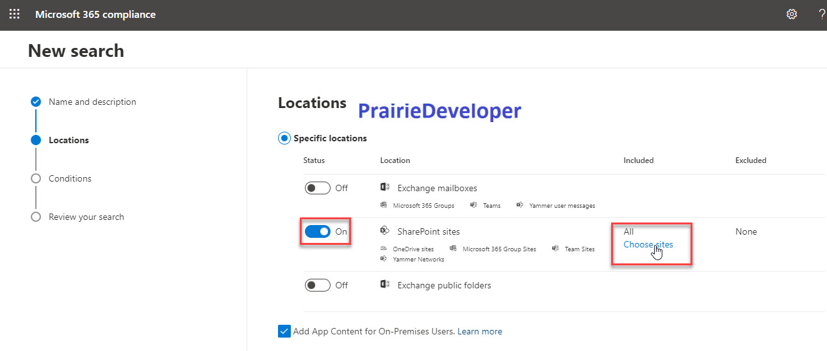Image resolution: width=827 pixels, height=351 pixels.
Task: Click the Location column header
Action: (x=395, y=160)
